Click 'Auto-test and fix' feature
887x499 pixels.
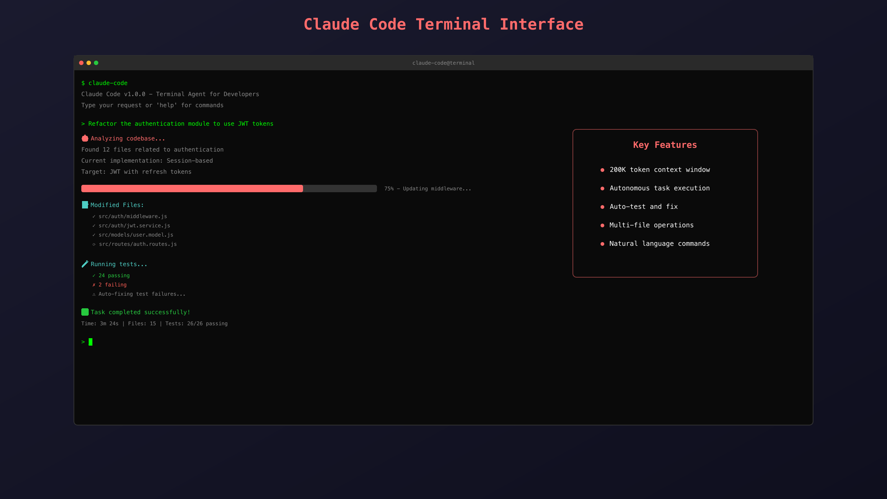click(643, 207)
